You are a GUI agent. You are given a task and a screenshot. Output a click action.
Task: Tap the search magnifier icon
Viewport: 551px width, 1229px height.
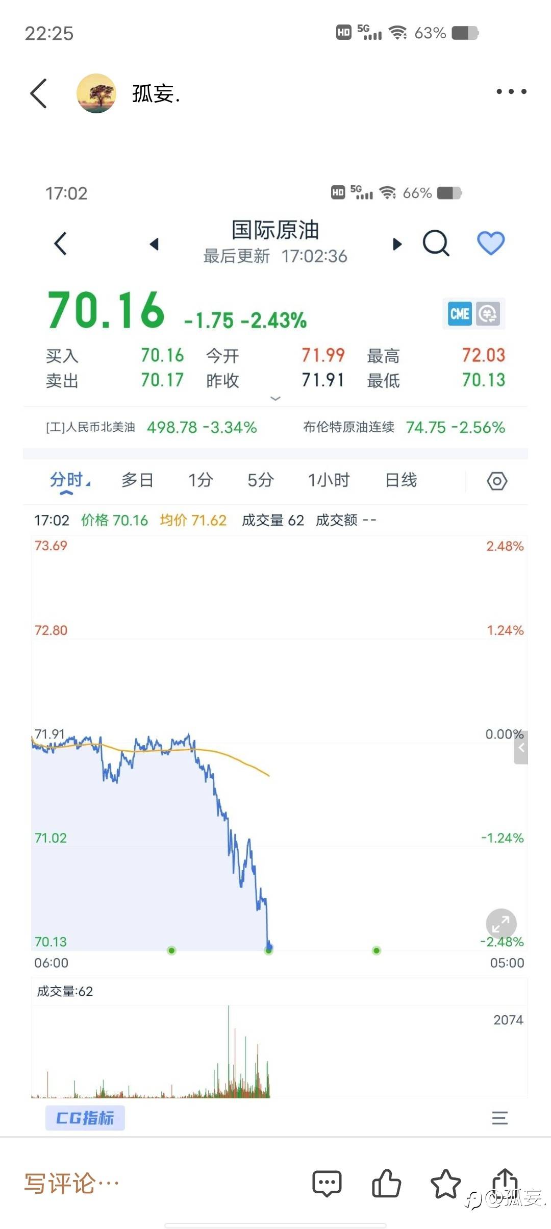(x=436, y=243)
